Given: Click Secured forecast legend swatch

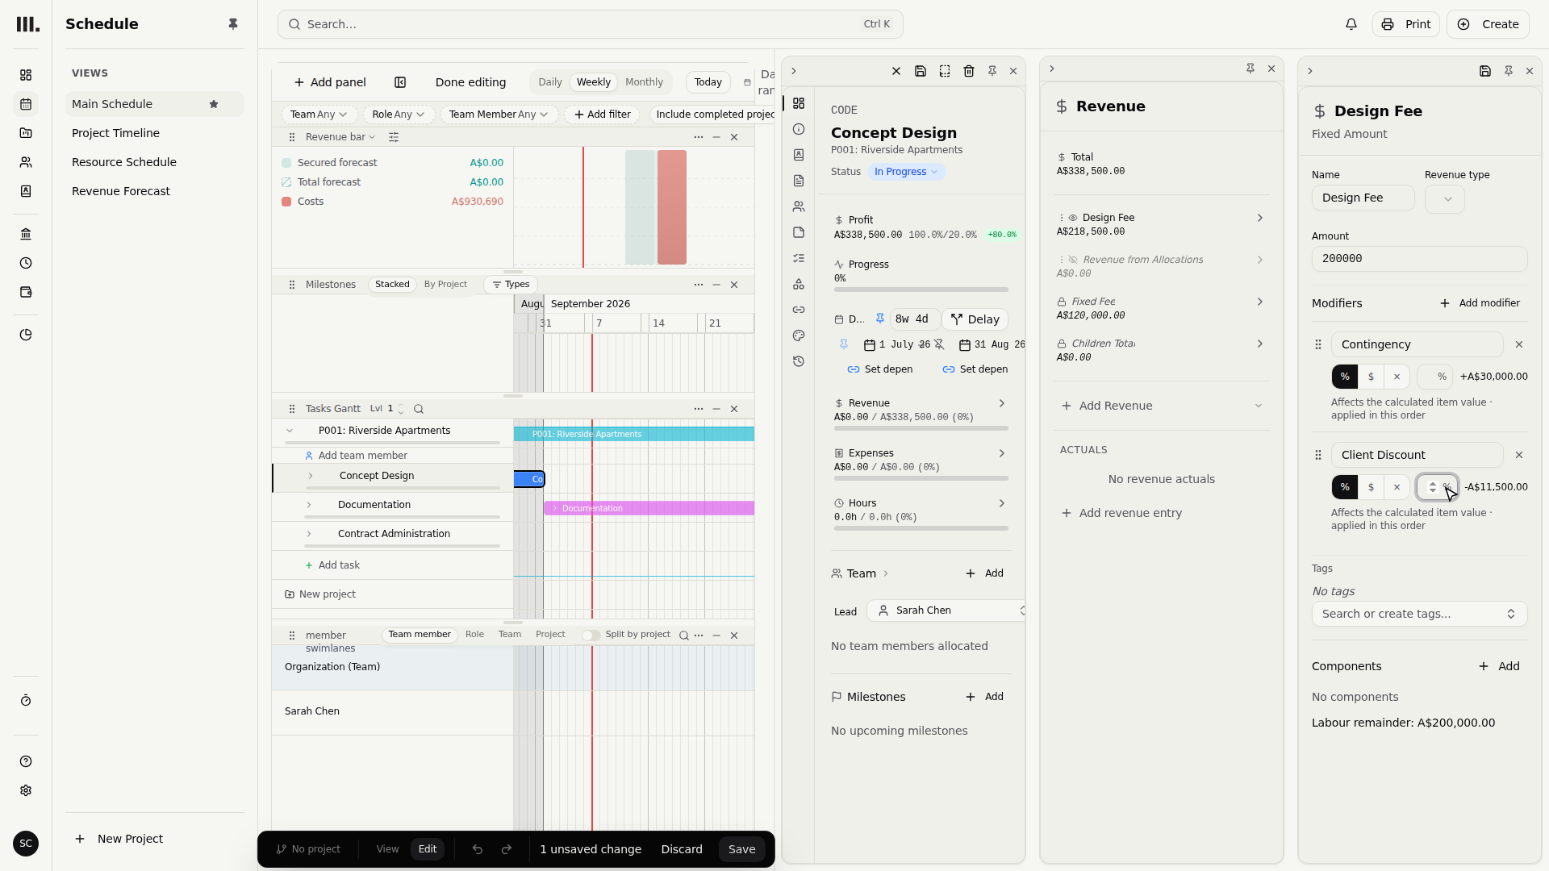Looking at the screenshot, I should (286, 163).
